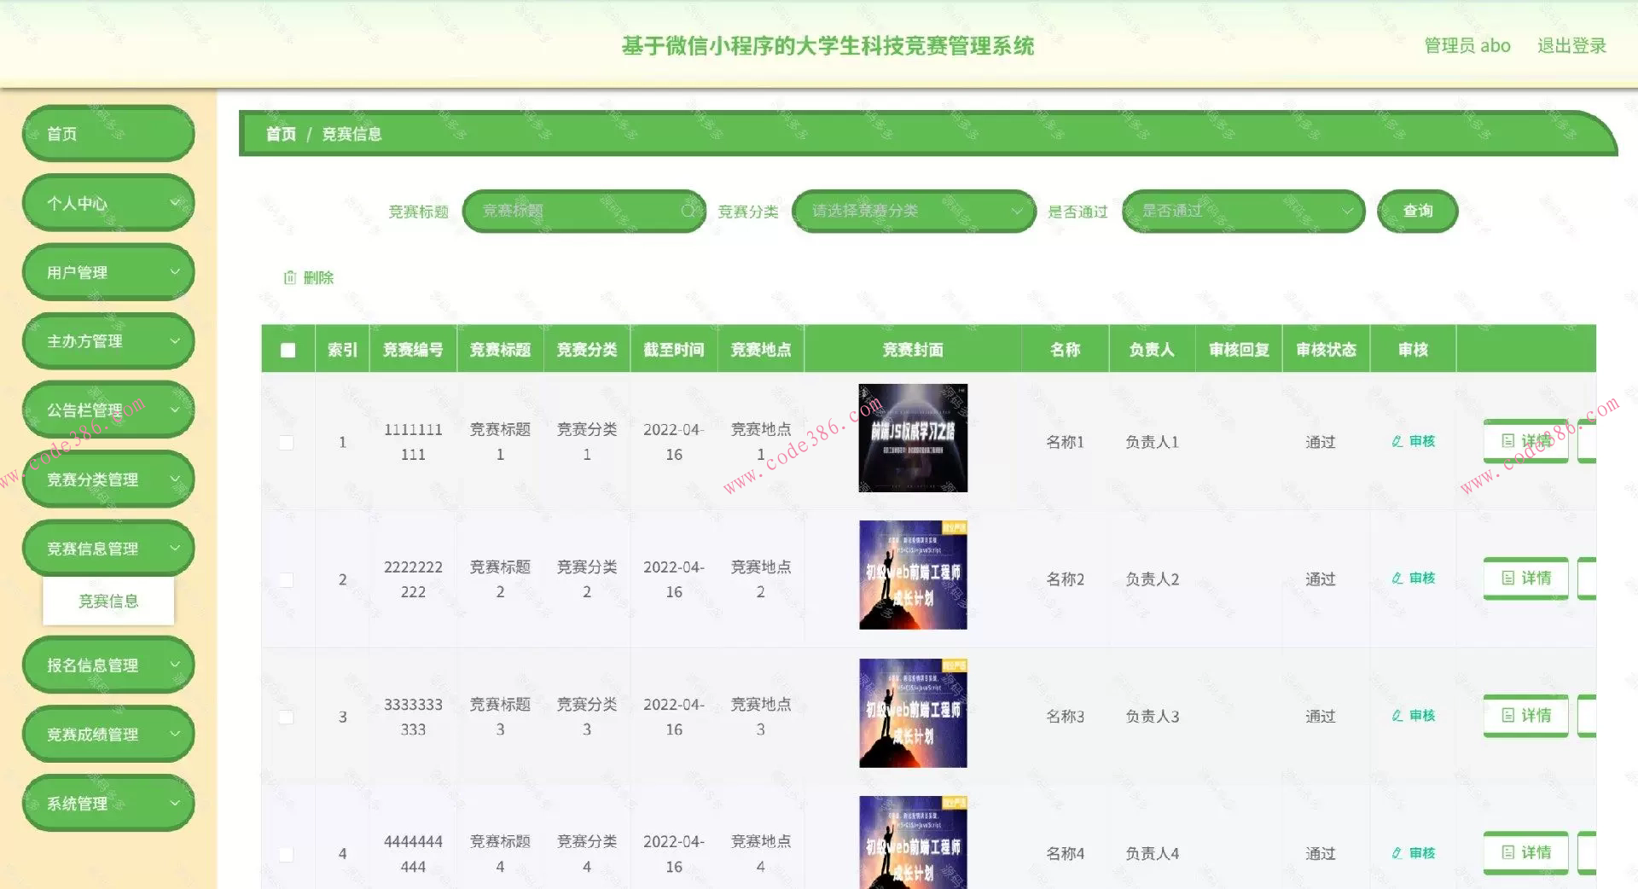
Task: Check the select-all checkbox in the table header
Action: pyautogui.click(x=288, y=349)
